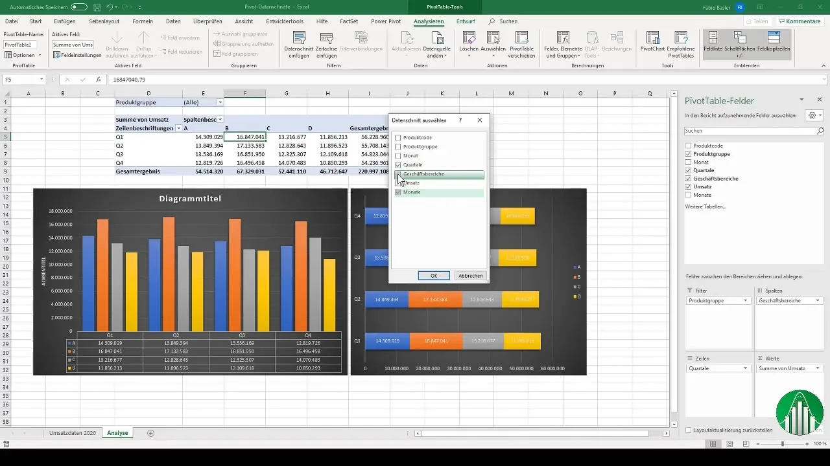Uncheck Umsatz in PivotTable field list
The width and height of the screenshot is (830, 466).
[x=689, y=186]
